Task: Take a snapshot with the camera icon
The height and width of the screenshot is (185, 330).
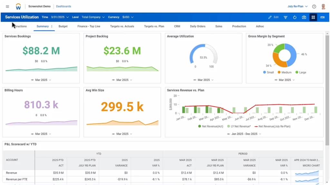Action: click(304, 17)
